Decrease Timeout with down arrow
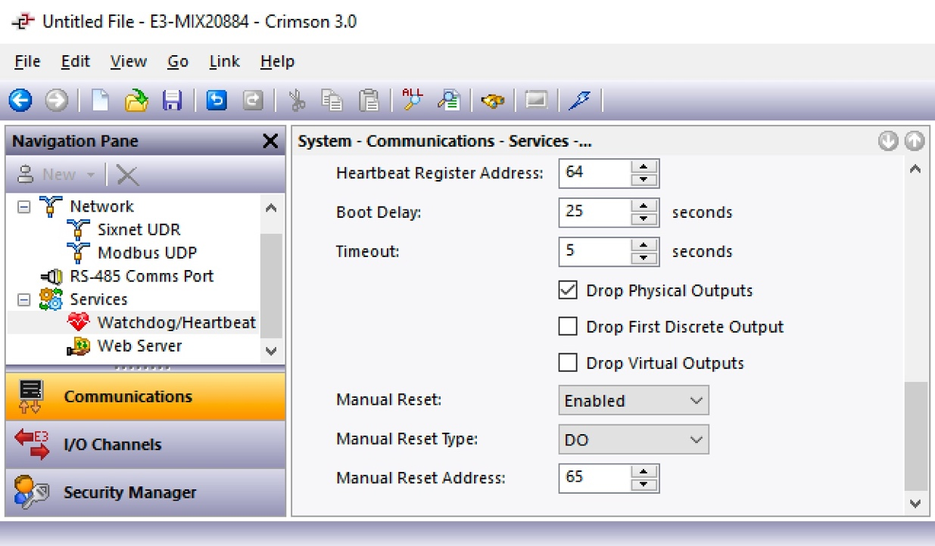 (644, 259)
